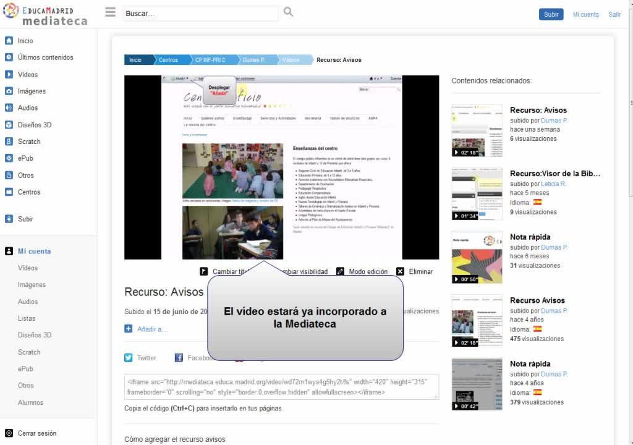The width and height of the screenshot is (633, 445).
Task: Open Diseños 3D under Mi cuenta
Action: 35,335
